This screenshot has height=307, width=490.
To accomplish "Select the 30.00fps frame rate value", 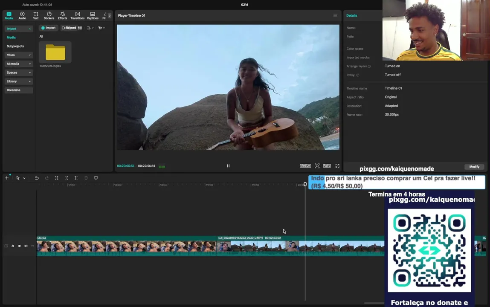I will point(391,115).
